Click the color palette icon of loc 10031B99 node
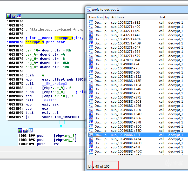This screenshot has height=171, width=188. [x=20, y=130]
